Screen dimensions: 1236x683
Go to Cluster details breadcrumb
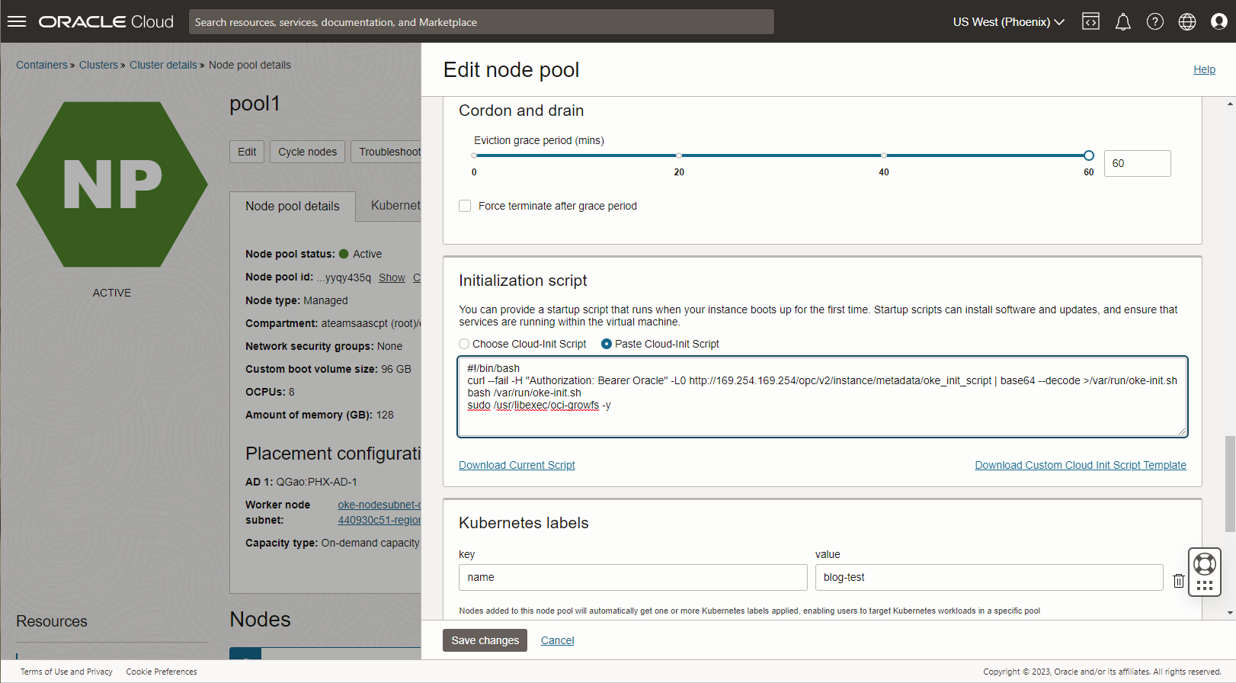pyautogui.click(x=163, y=65)
